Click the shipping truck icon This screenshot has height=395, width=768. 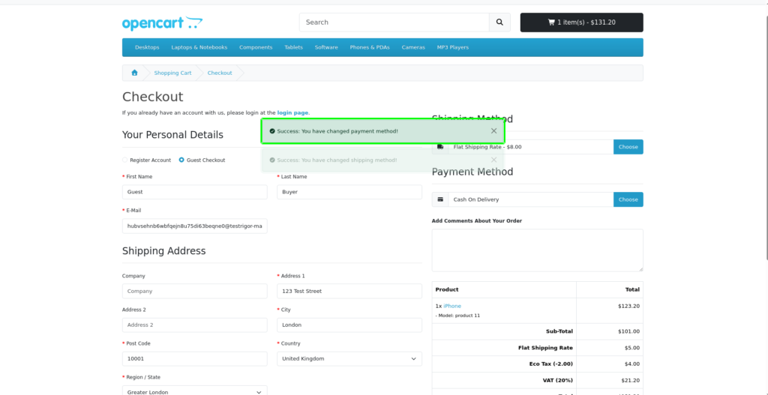[440, 147]
